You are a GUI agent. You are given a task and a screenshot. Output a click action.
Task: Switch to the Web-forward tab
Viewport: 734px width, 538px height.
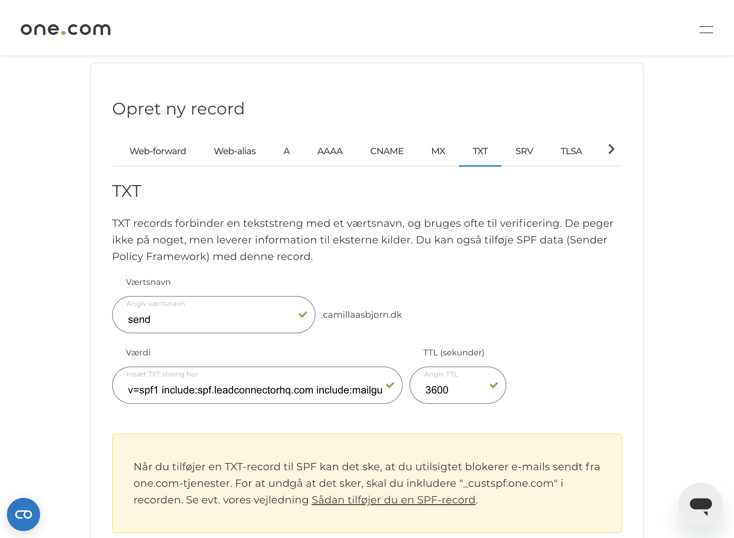pos(158,151)
